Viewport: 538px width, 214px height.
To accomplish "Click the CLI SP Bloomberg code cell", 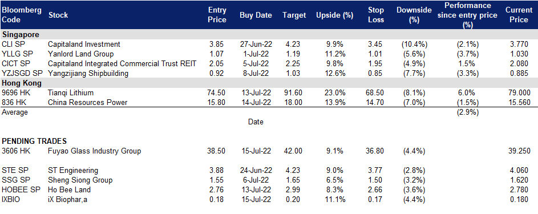I will 13,45.
